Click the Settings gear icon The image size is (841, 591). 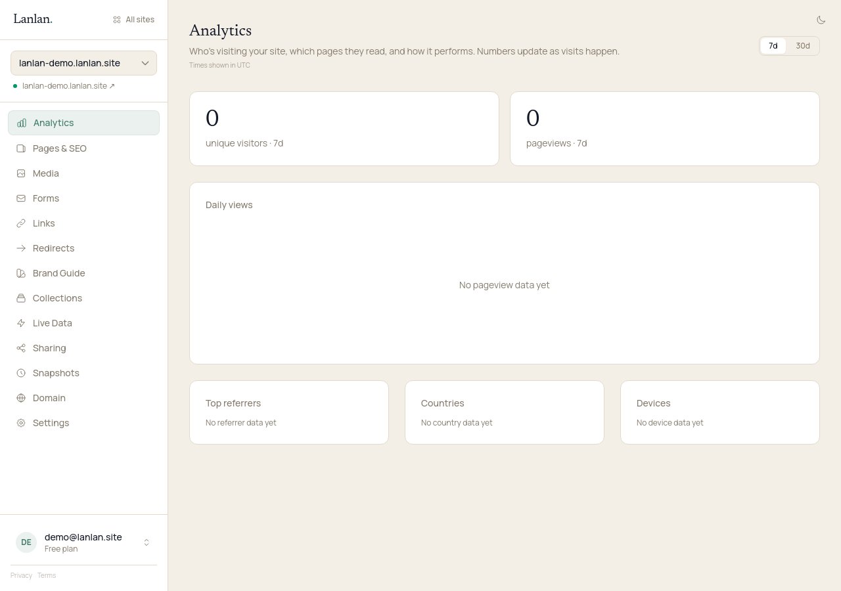tap(21, 423)
